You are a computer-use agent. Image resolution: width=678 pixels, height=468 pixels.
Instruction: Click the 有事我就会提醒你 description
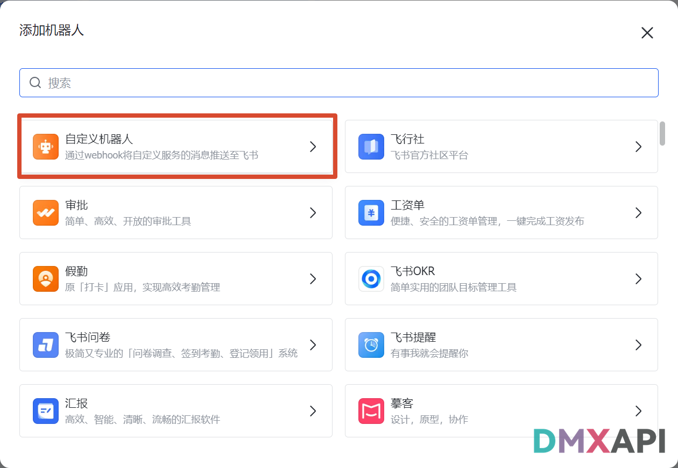[429, 354]
